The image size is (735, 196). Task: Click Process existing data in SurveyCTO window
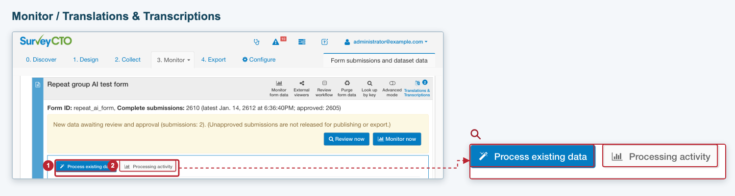click(x=86, y=166)
